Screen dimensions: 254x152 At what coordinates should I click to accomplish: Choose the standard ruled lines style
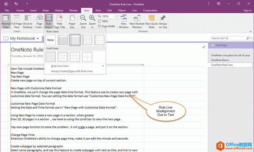coord(87,40)
